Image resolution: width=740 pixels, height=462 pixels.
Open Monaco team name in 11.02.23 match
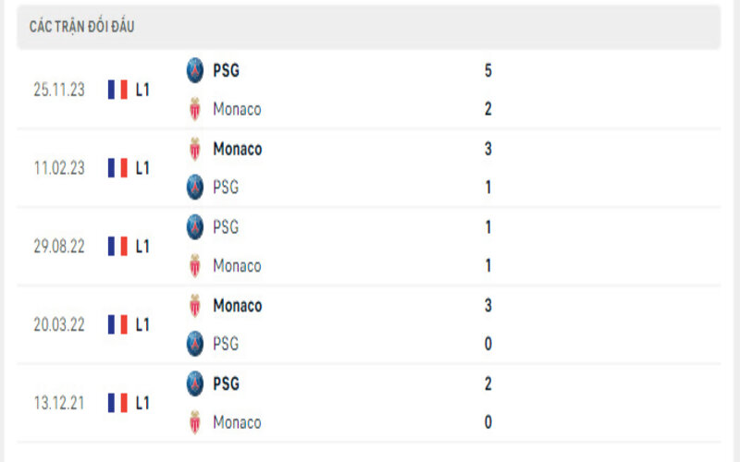[237, 149]
